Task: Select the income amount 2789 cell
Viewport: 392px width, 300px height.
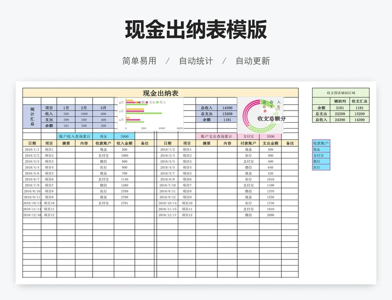Action: pos(124,191)
